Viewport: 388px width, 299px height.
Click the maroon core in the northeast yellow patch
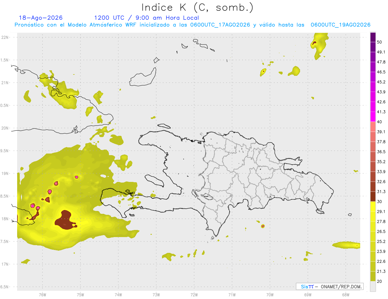pos(314,43)
